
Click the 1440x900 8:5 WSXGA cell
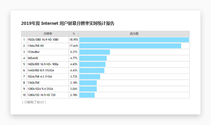click(41, 70)
